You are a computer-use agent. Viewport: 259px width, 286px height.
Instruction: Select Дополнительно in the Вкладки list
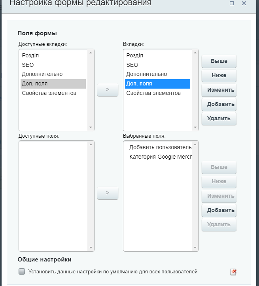coord(157,74)
